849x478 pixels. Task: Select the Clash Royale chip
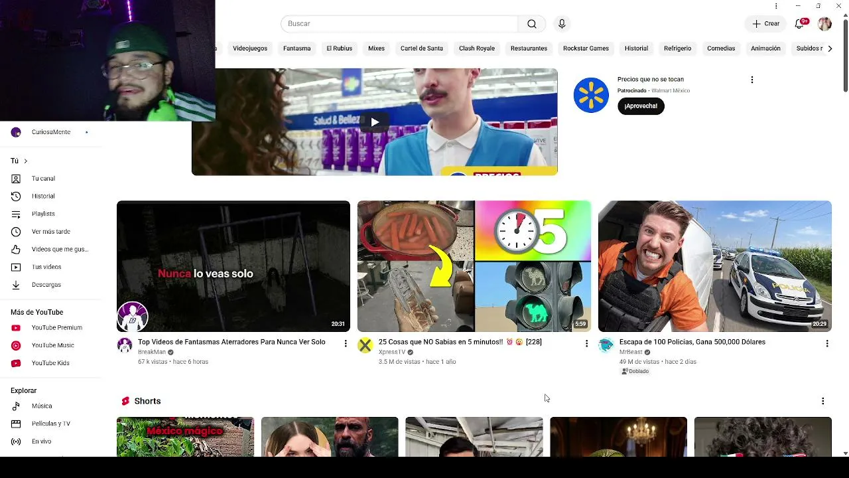tap(477, 48)
